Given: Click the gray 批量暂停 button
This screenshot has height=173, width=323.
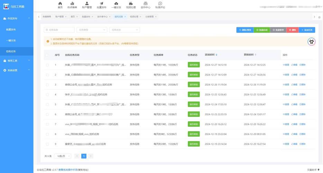Looking at the screenshot, I should 278,30.
